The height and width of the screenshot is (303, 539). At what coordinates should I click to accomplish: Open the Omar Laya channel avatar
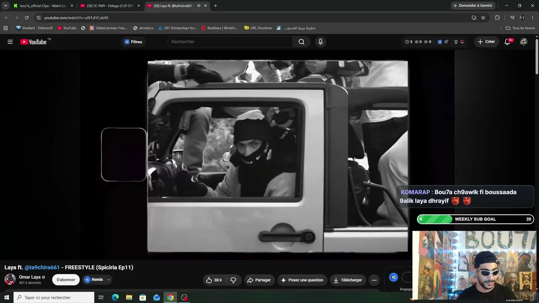(10, 279)
